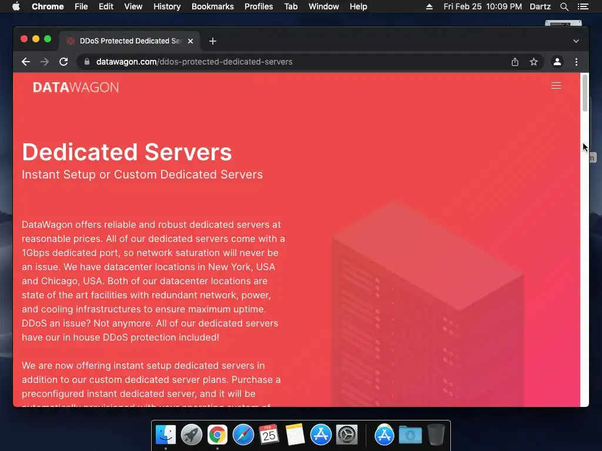The image size is (602, 451).
Task: Open Notes from the Dock
Action: (x=295, y=435)
